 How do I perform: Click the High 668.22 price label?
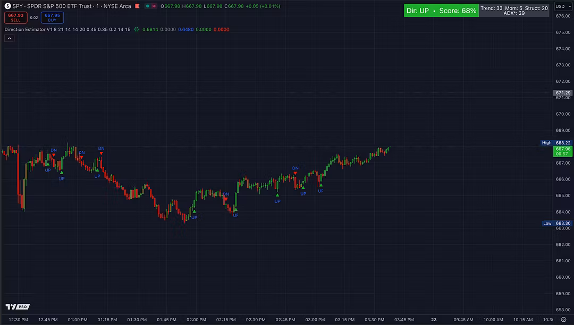[x=556, y=143]
